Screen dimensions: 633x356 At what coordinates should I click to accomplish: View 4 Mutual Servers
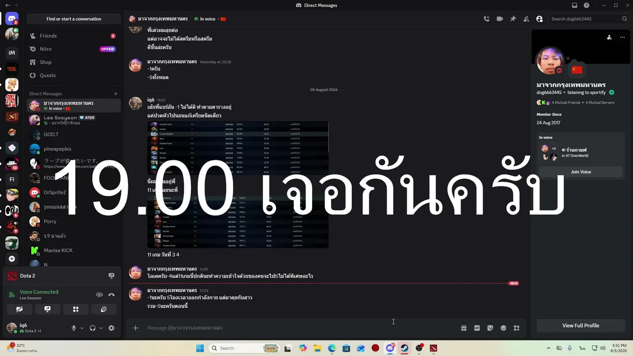tap(601, 102)
